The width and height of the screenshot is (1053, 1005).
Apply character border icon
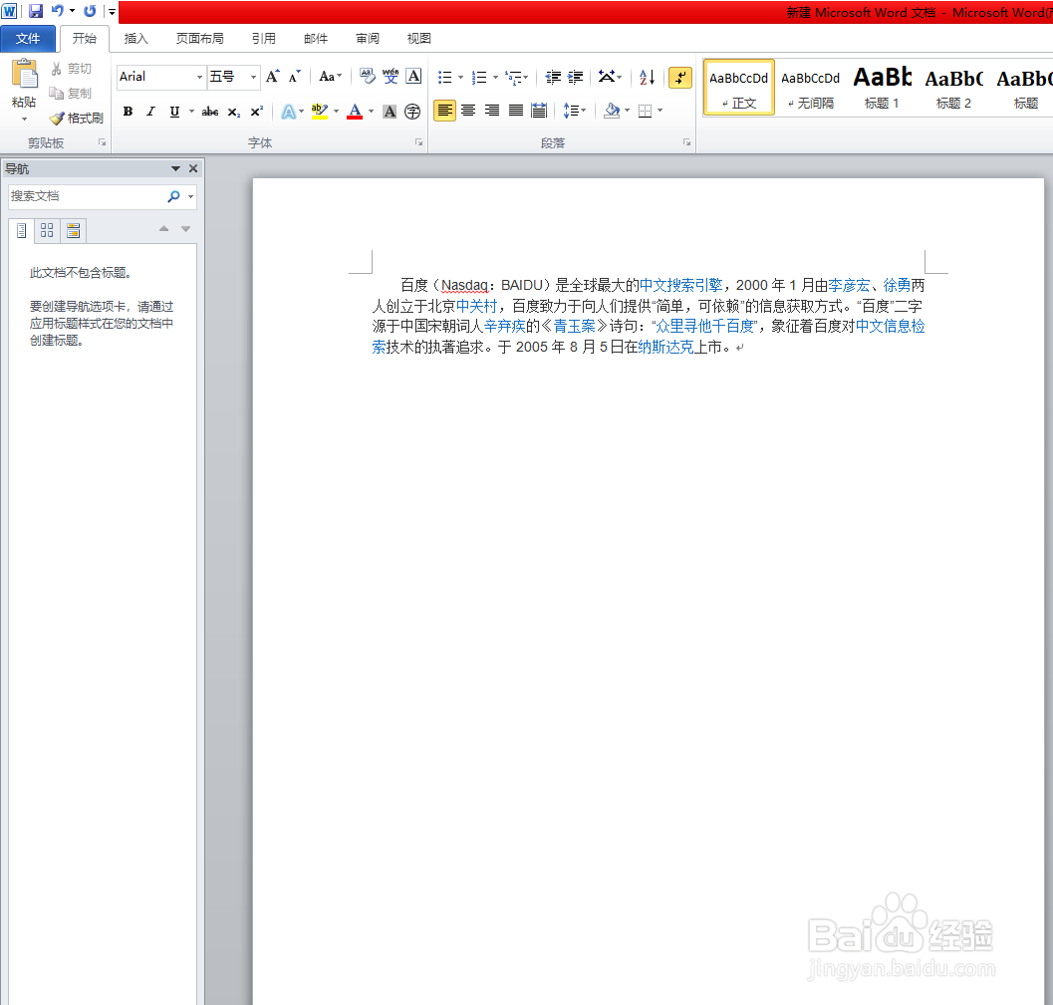tap(413, 77)
